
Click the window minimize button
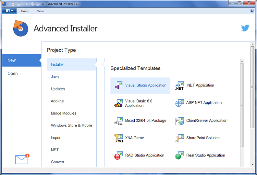(232, 3)
